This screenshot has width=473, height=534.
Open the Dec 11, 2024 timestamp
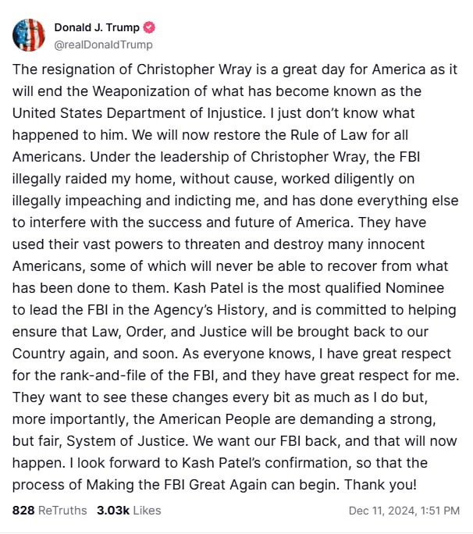coord(404,510)
